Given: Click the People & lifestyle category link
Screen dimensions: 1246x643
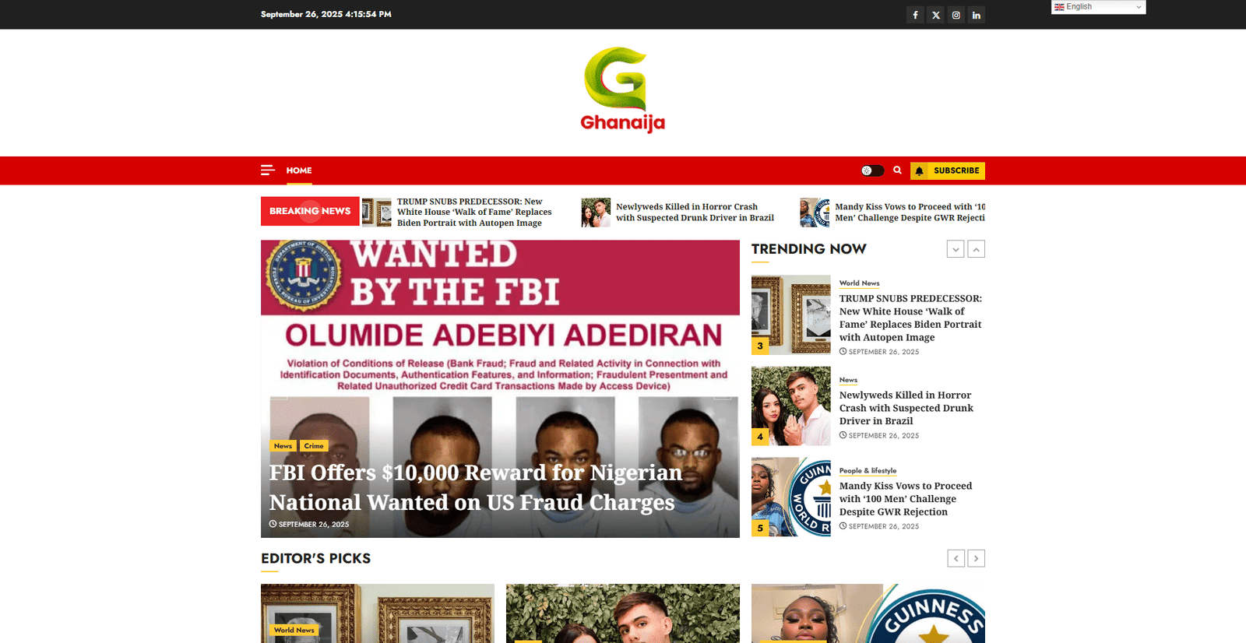Looking at the screenshot, I should (x=868, y=470).
